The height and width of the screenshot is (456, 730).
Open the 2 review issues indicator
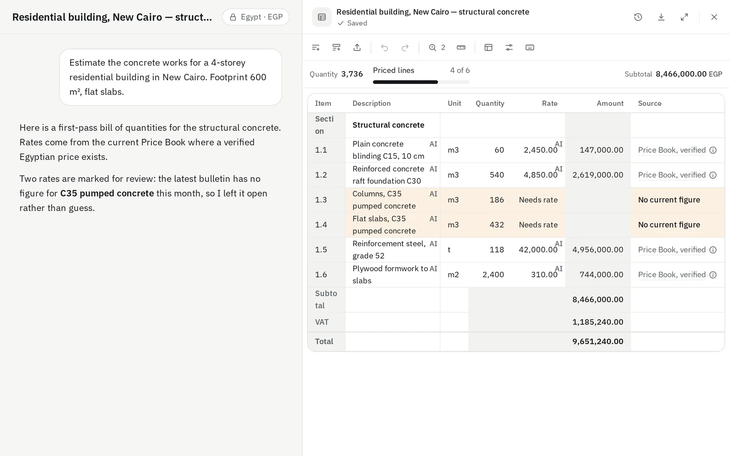point(437,47)
